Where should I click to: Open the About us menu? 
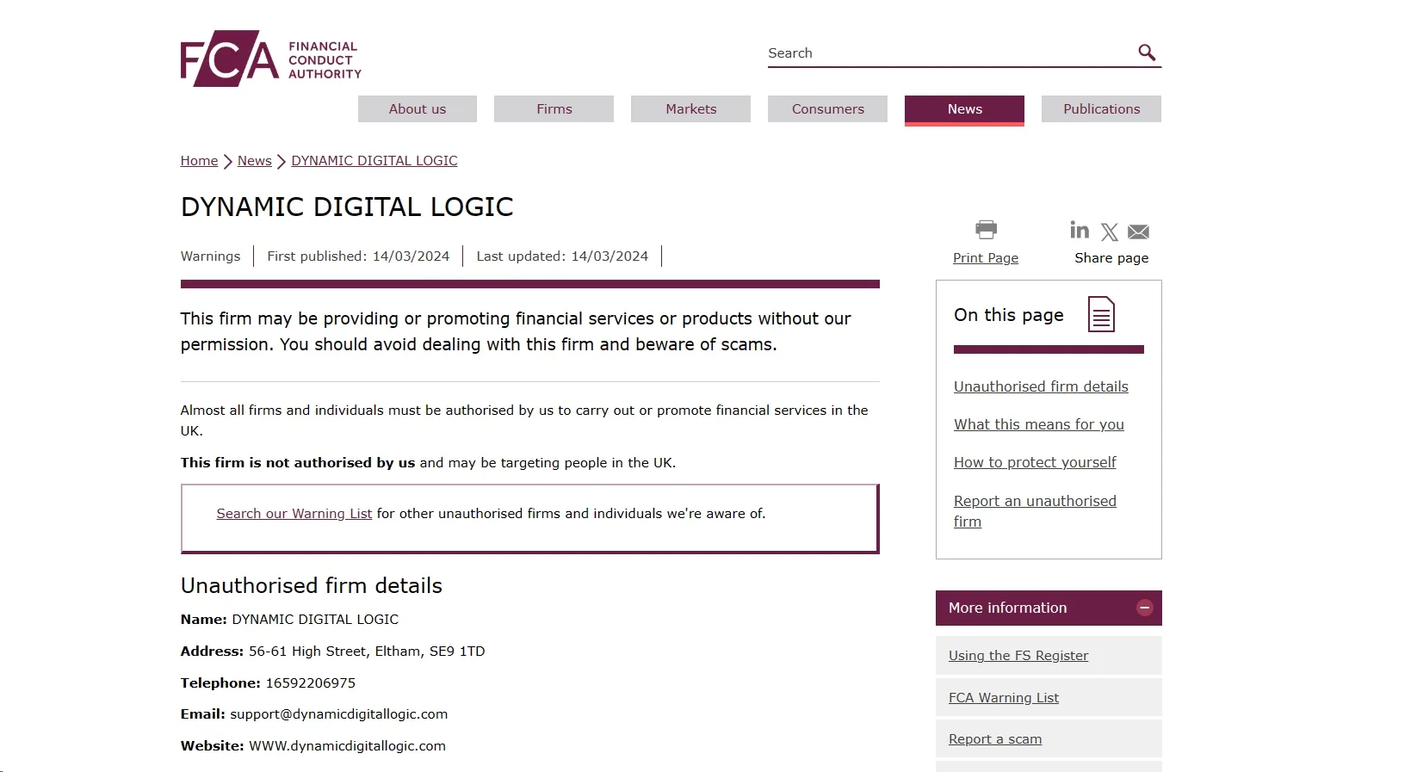pyautogui.click(x=418, y=109)
